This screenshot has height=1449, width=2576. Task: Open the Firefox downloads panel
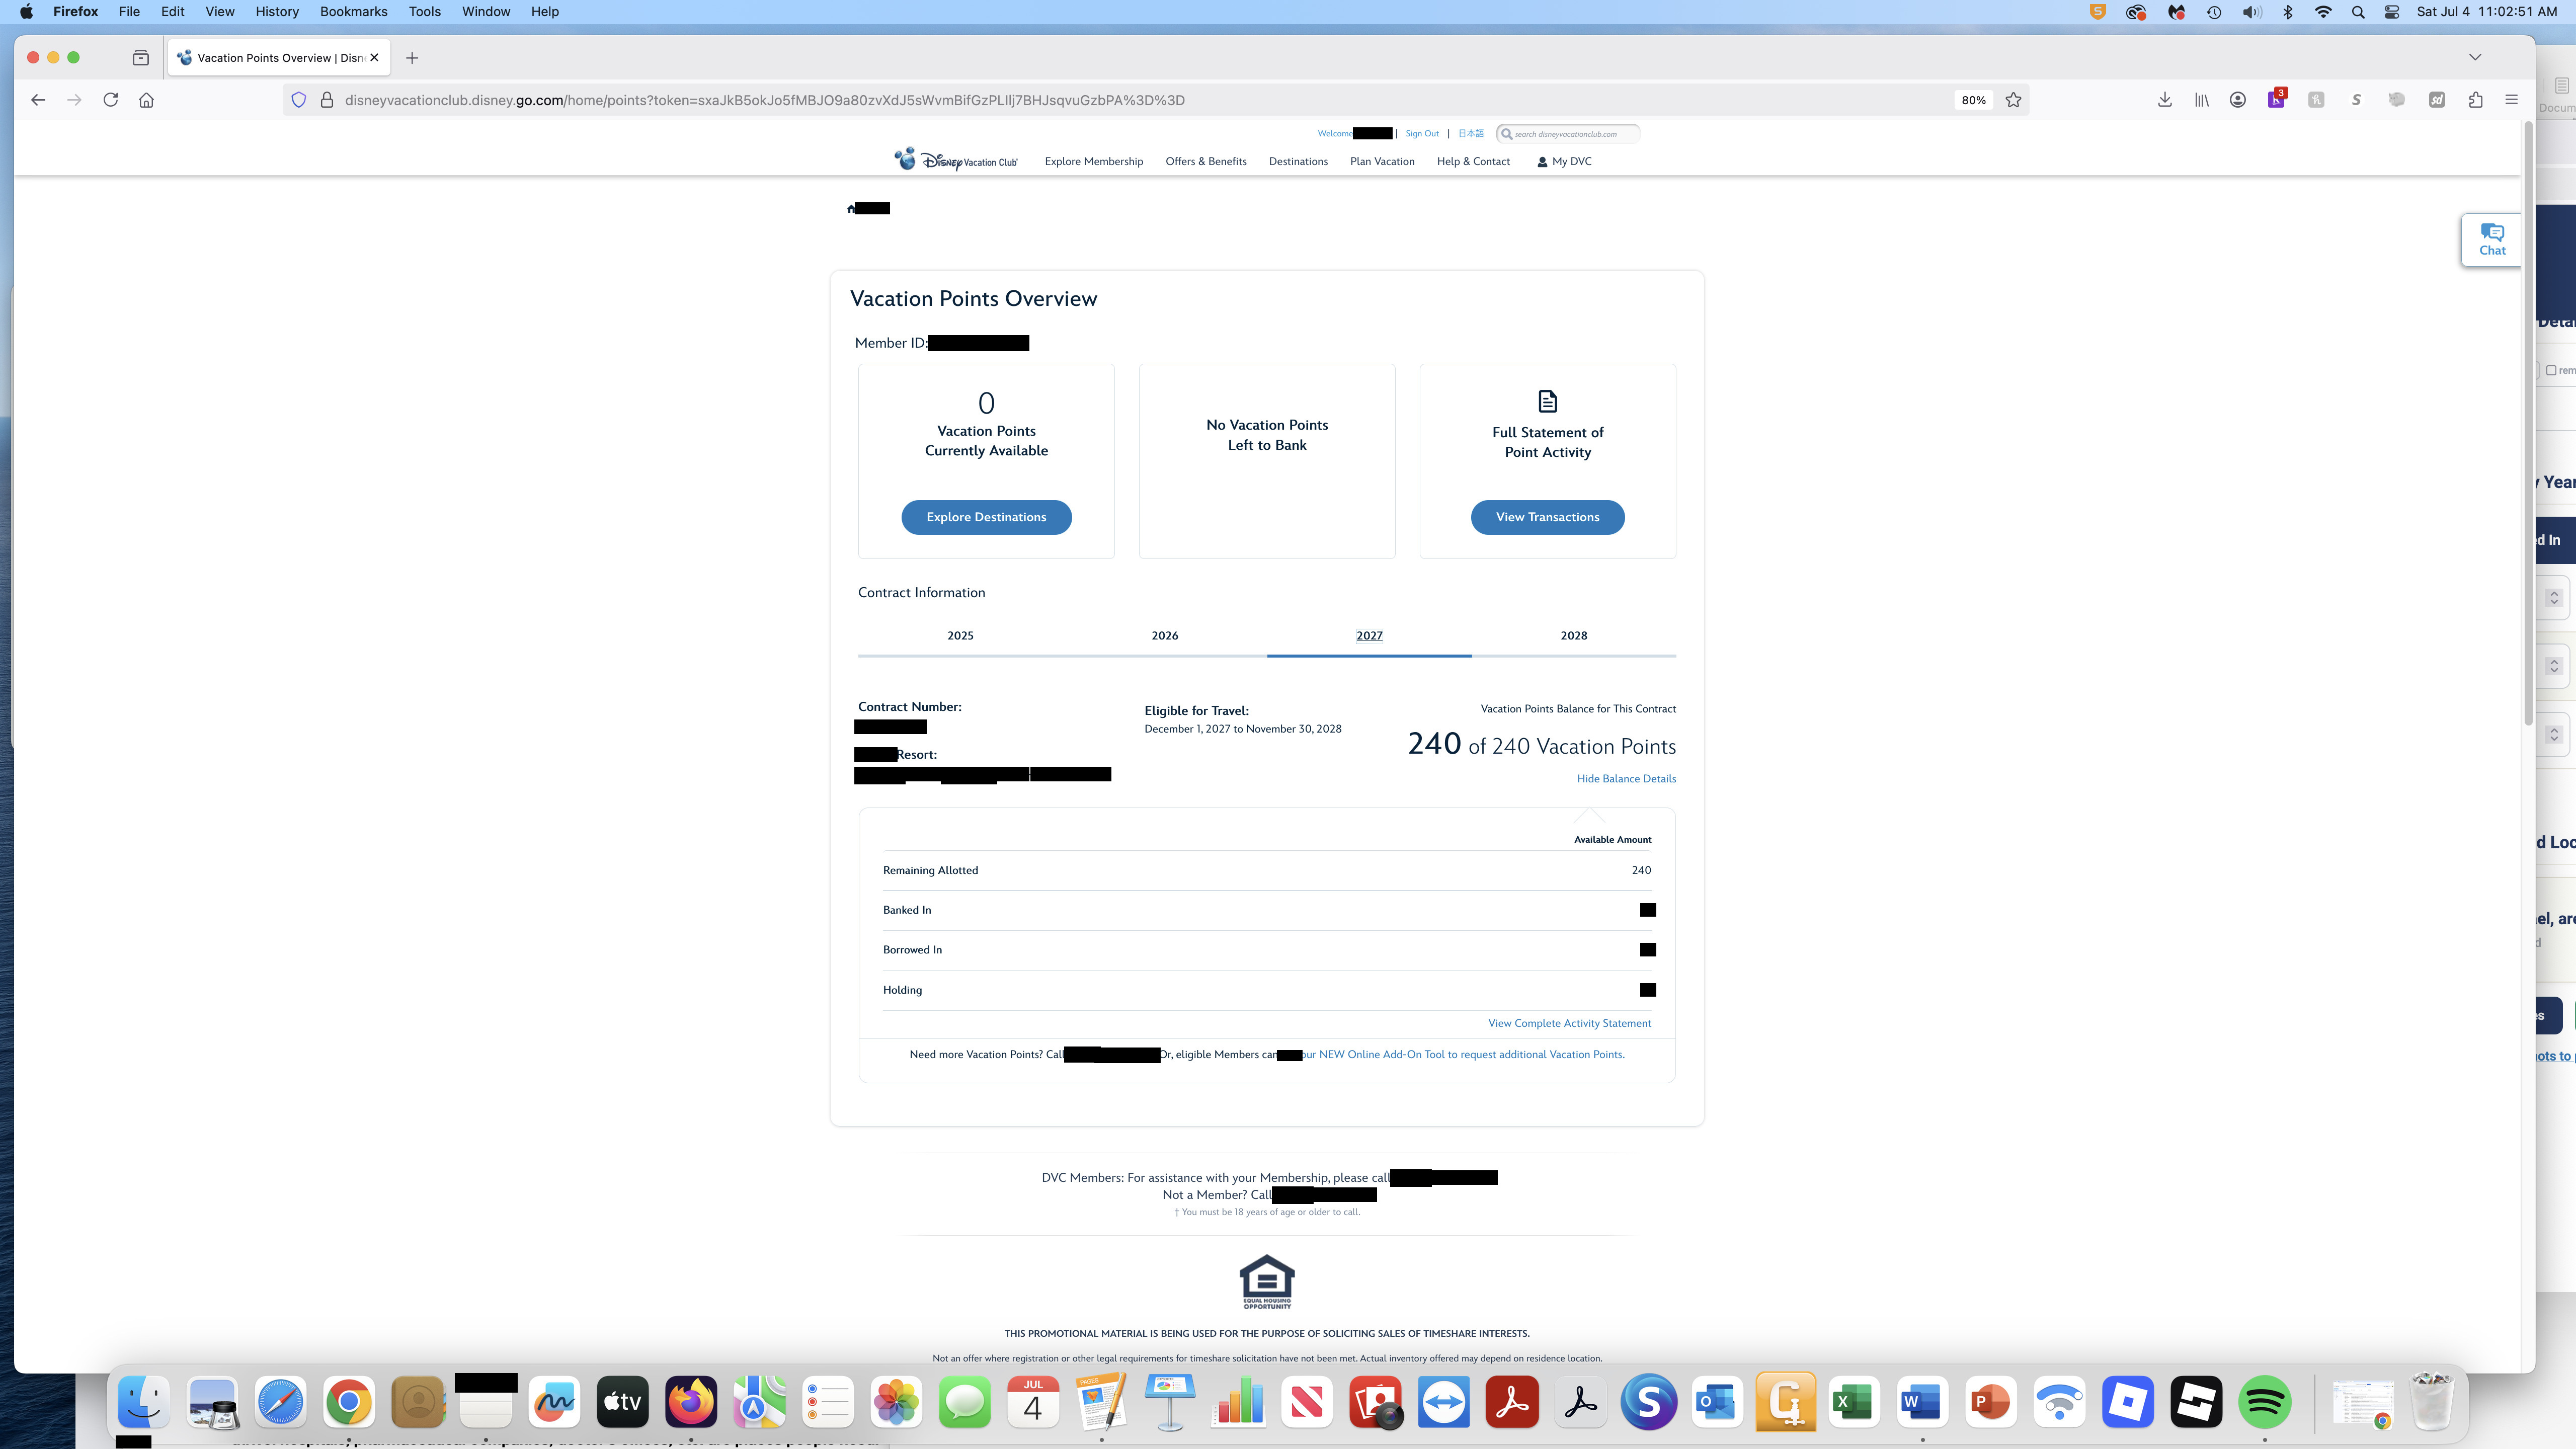click(2165, 100)
